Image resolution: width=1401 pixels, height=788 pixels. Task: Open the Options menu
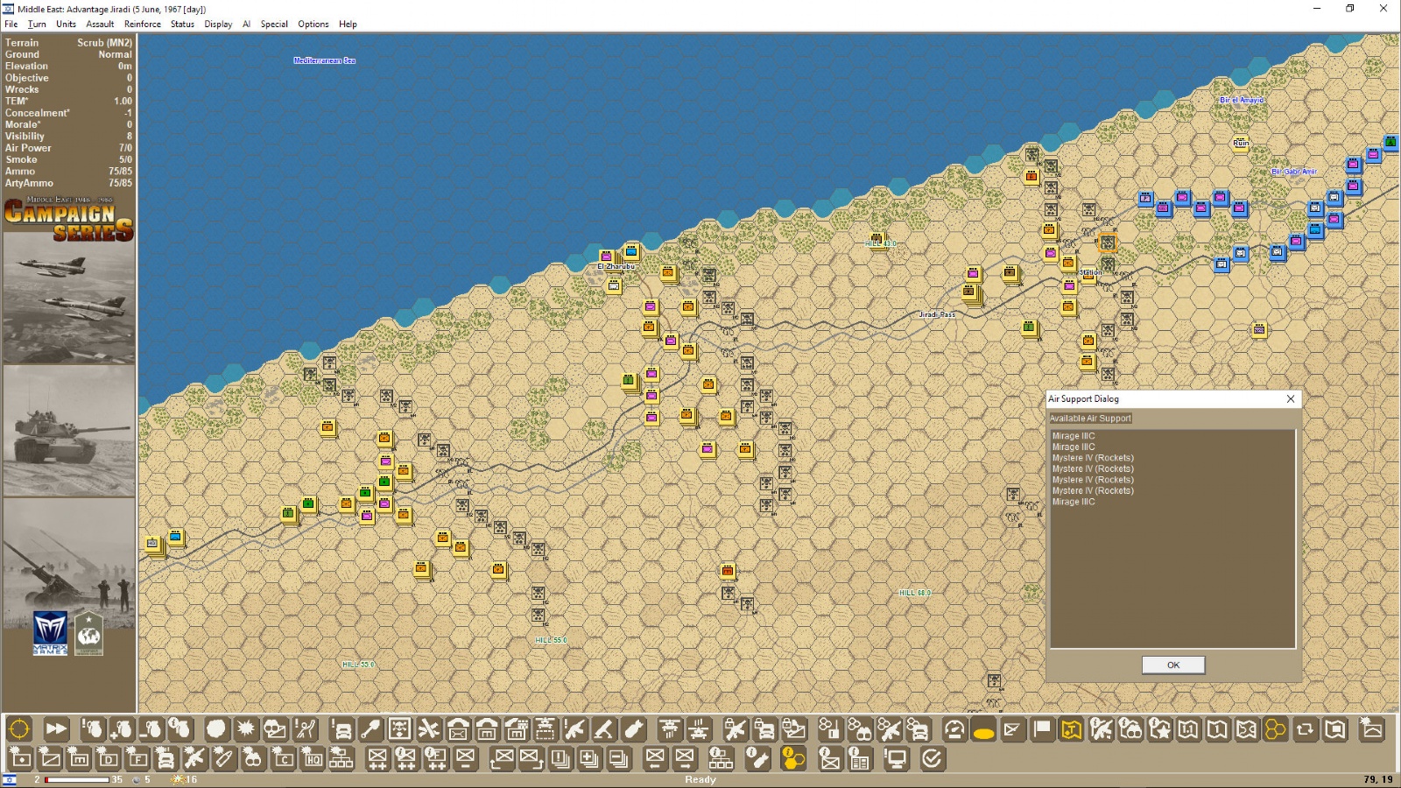(313, 24)
